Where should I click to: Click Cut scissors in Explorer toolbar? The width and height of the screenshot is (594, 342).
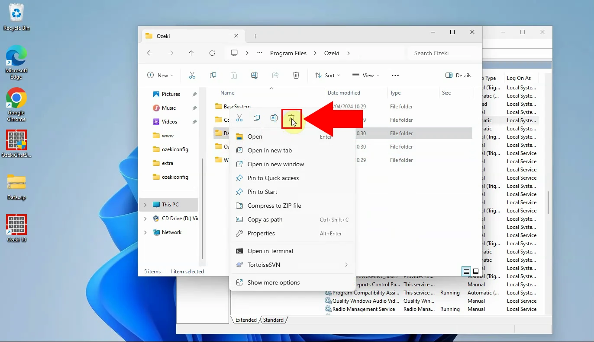click(x=192, y=75)
